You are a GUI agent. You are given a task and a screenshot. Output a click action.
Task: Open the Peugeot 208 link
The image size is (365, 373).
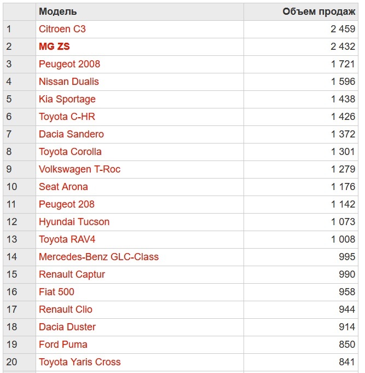(x=66, y=204)
